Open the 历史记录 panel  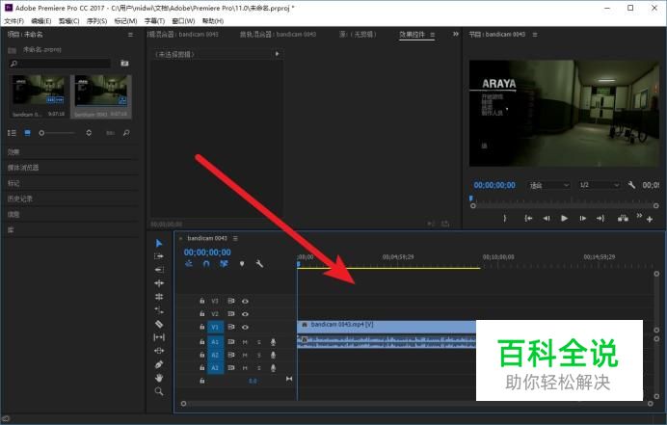(19, 199)
